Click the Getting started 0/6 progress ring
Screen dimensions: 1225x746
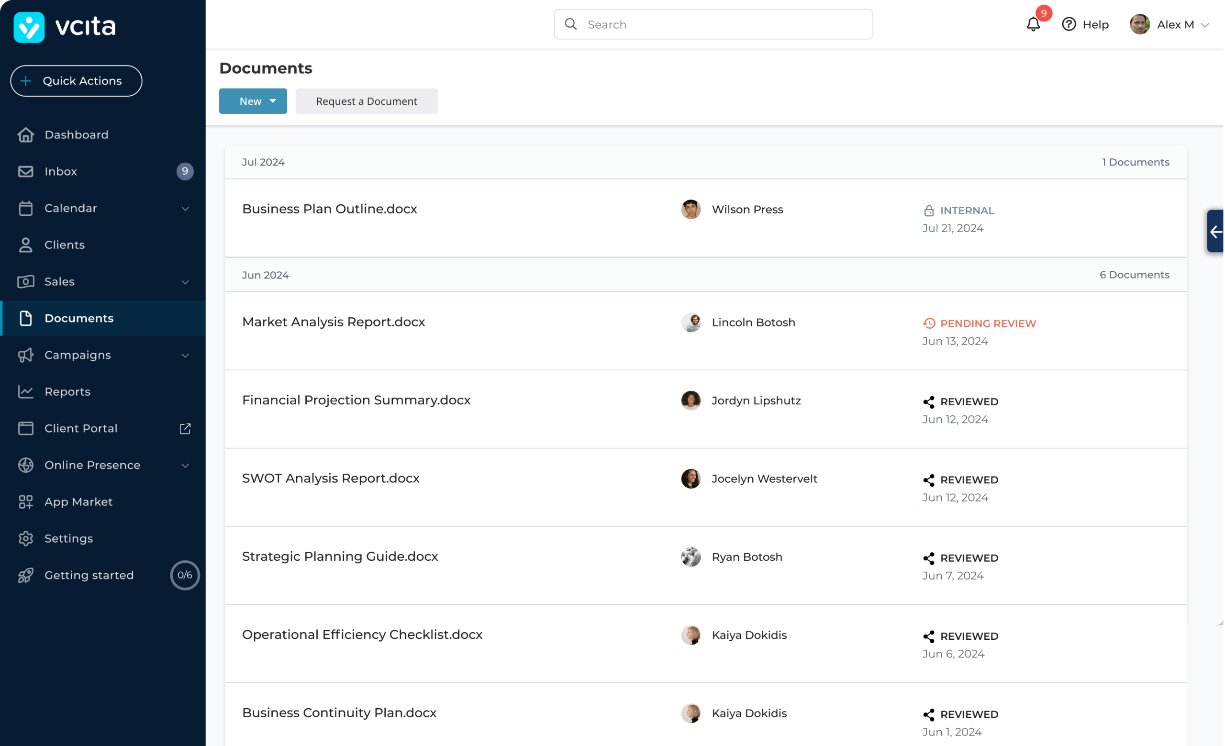pyautogui.click(x=185, y=575)
